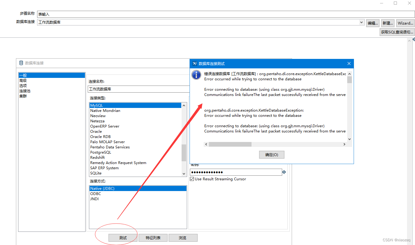Viewport: 415px width, 245px height.
Task: Click the 特征列表 button
Action: pyautogui.click(x=153, y=238)
